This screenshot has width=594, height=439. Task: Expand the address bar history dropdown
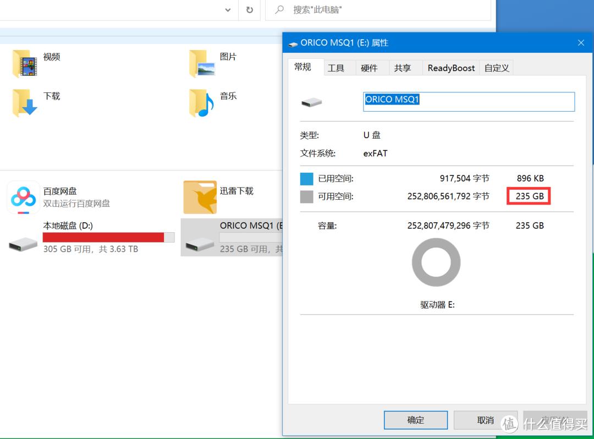coord(228,10)
